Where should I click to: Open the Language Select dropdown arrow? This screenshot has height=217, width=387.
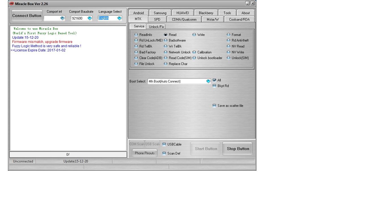click(119, 18)
